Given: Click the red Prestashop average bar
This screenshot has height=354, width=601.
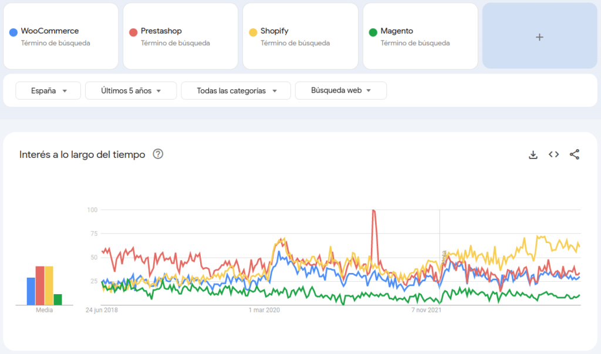Looking at the screenshot, I should point(40,285).
